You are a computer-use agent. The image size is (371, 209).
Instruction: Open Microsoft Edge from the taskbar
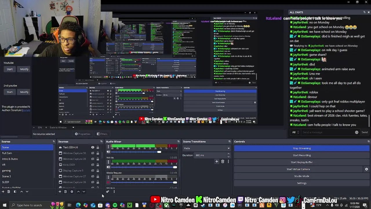pyautogui.click(x=78, y=205)
